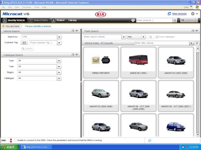The image size is (201, 150).
Task: Click the info icon on Parts Search panel
Action: pos(193,31)
